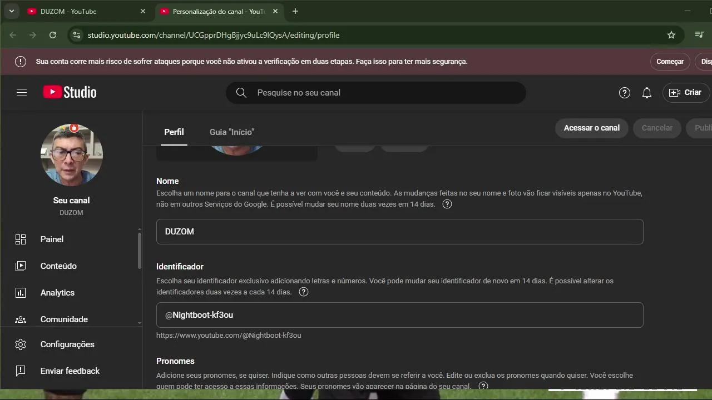This screenshot has width=712, height=400.
Task: Open the hamburger menu in YouTube Studio
Action: click(22, 93)
